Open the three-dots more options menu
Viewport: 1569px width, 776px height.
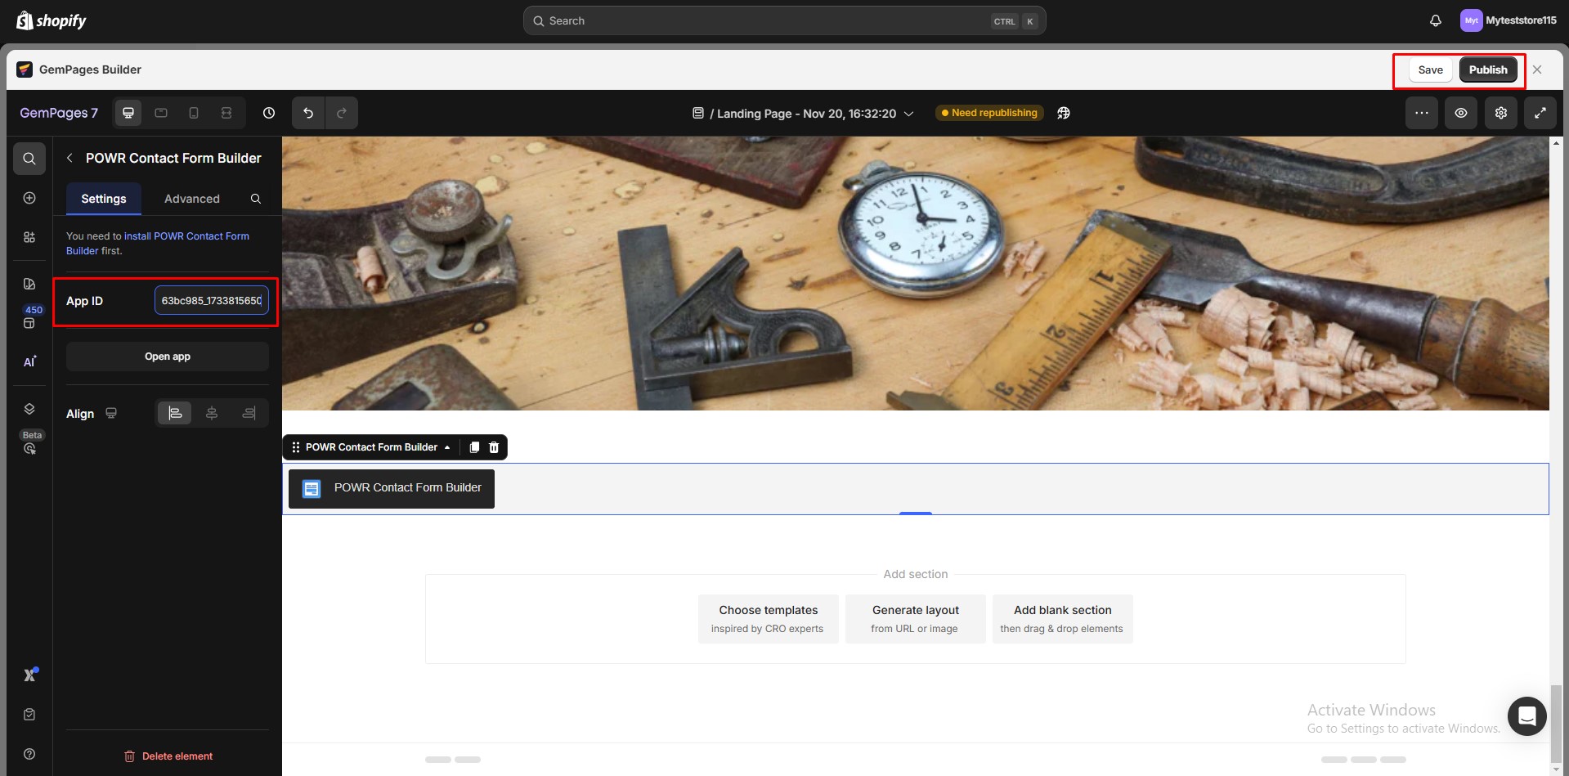point(1421,113)
